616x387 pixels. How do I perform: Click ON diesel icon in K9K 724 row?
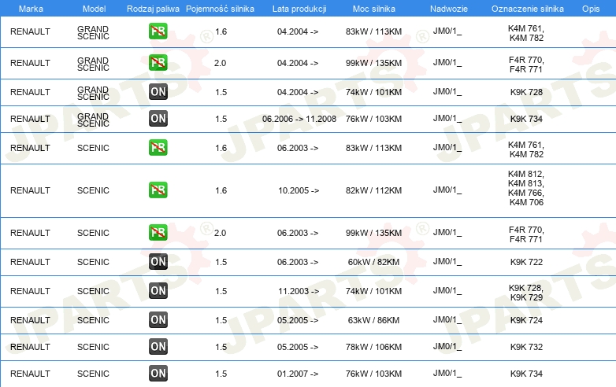coord(158,320)
